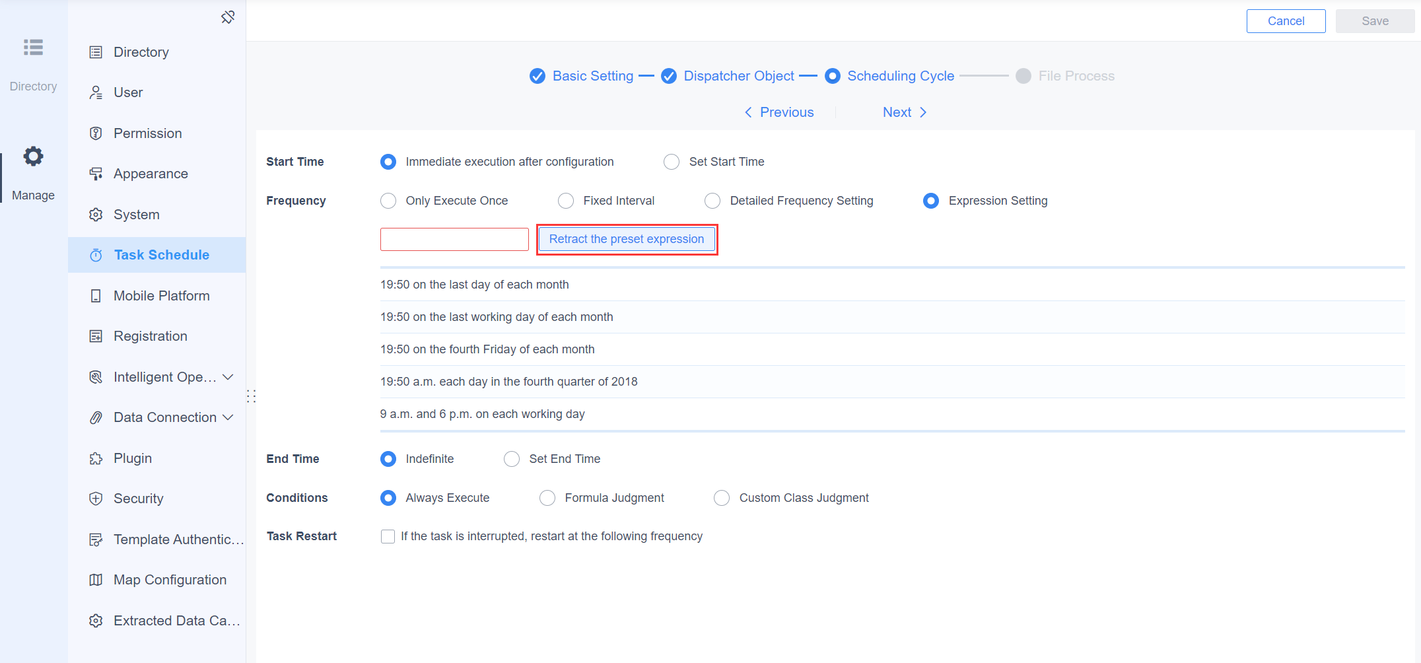The width and height of the screenshot is (1421, 663).
Task: Select preset expression for last day monthly
Action: [474, 285]
